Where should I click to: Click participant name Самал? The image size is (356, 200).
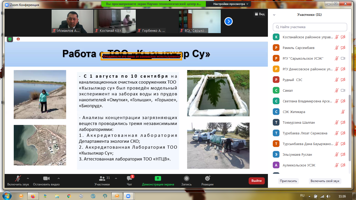pyautogui.click(x=288, y=90)
